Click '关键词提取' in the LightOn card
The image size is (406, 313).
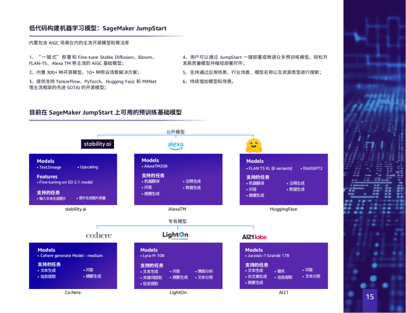(152, 278)
